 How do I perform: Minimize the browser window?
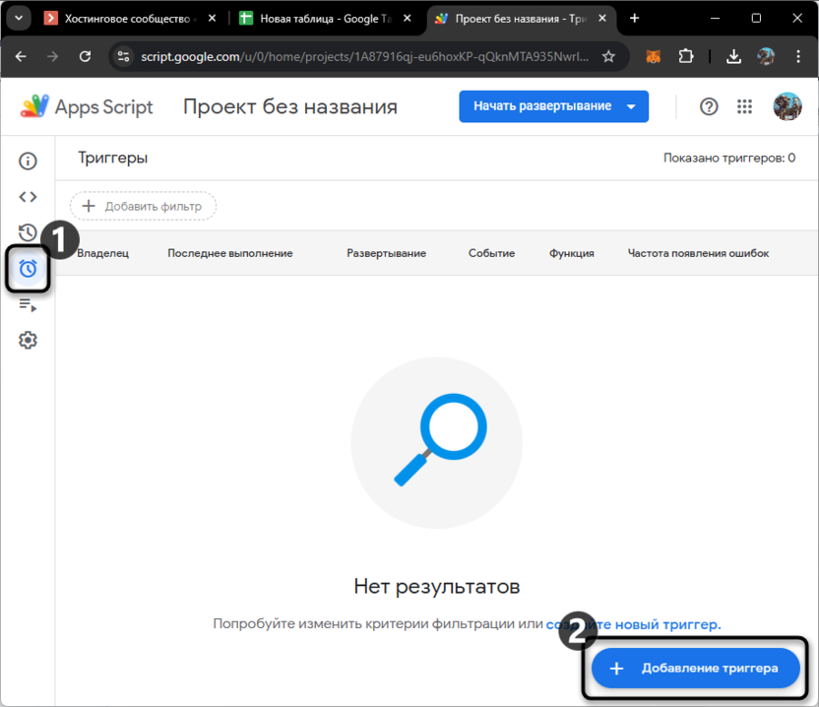(x=715, y=19)
